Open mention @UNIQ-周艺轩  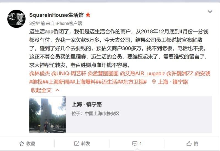[69, 74]
